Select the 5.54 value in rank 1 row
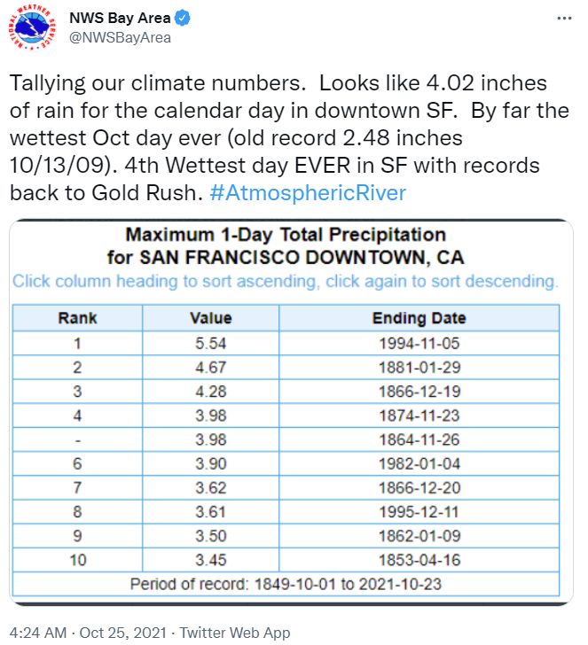588x645 pixels. coord(211,343)
